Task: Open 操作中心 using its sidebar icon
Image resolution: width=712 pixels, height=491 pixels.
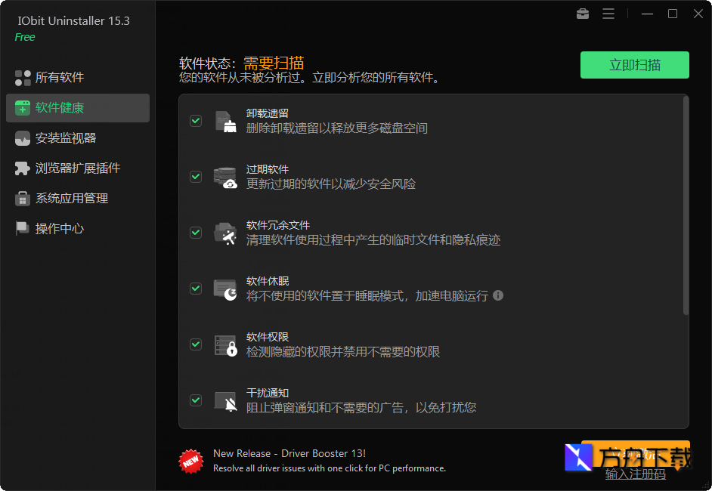Action: [x=21, y=228]
